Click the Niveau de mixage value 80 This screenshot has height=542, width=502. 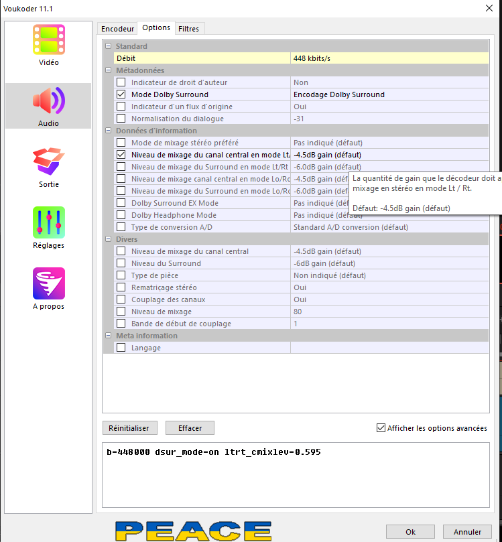389,312
